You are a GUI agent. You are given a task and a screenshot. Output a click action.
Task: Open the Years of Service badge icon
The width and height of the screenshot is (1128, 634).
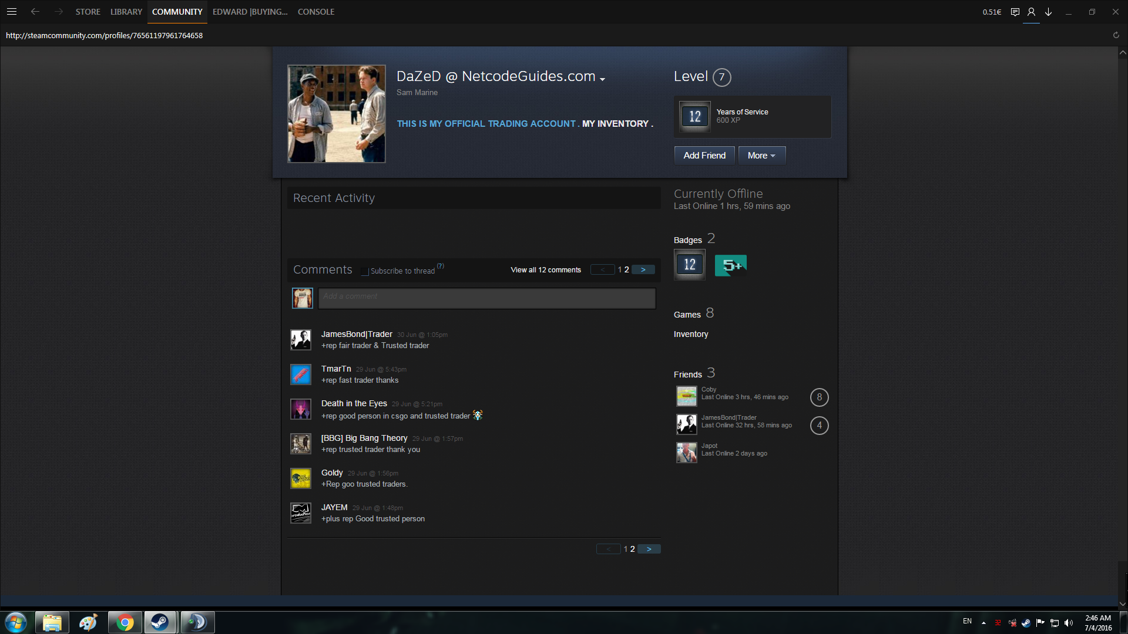pyautogui.click(x=694, y=116)
